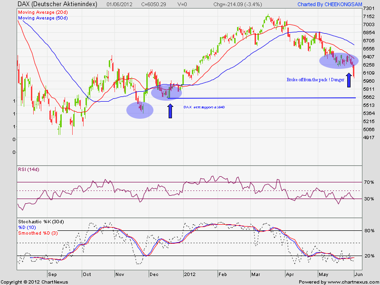
Task: Click the 6854 price axis label
Action: (x=369, y=32)
